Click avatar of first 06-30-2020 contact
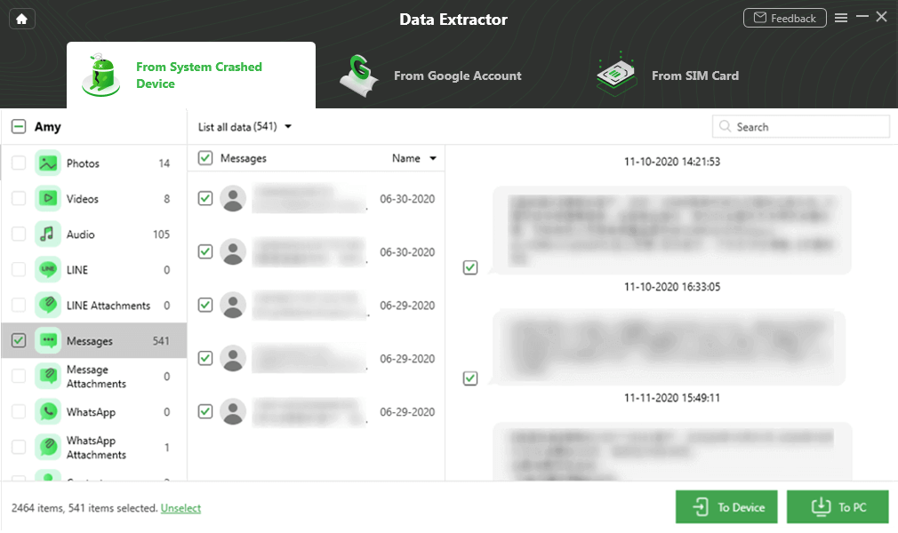This screenshot has width=898, height=533. coord(233,199)
